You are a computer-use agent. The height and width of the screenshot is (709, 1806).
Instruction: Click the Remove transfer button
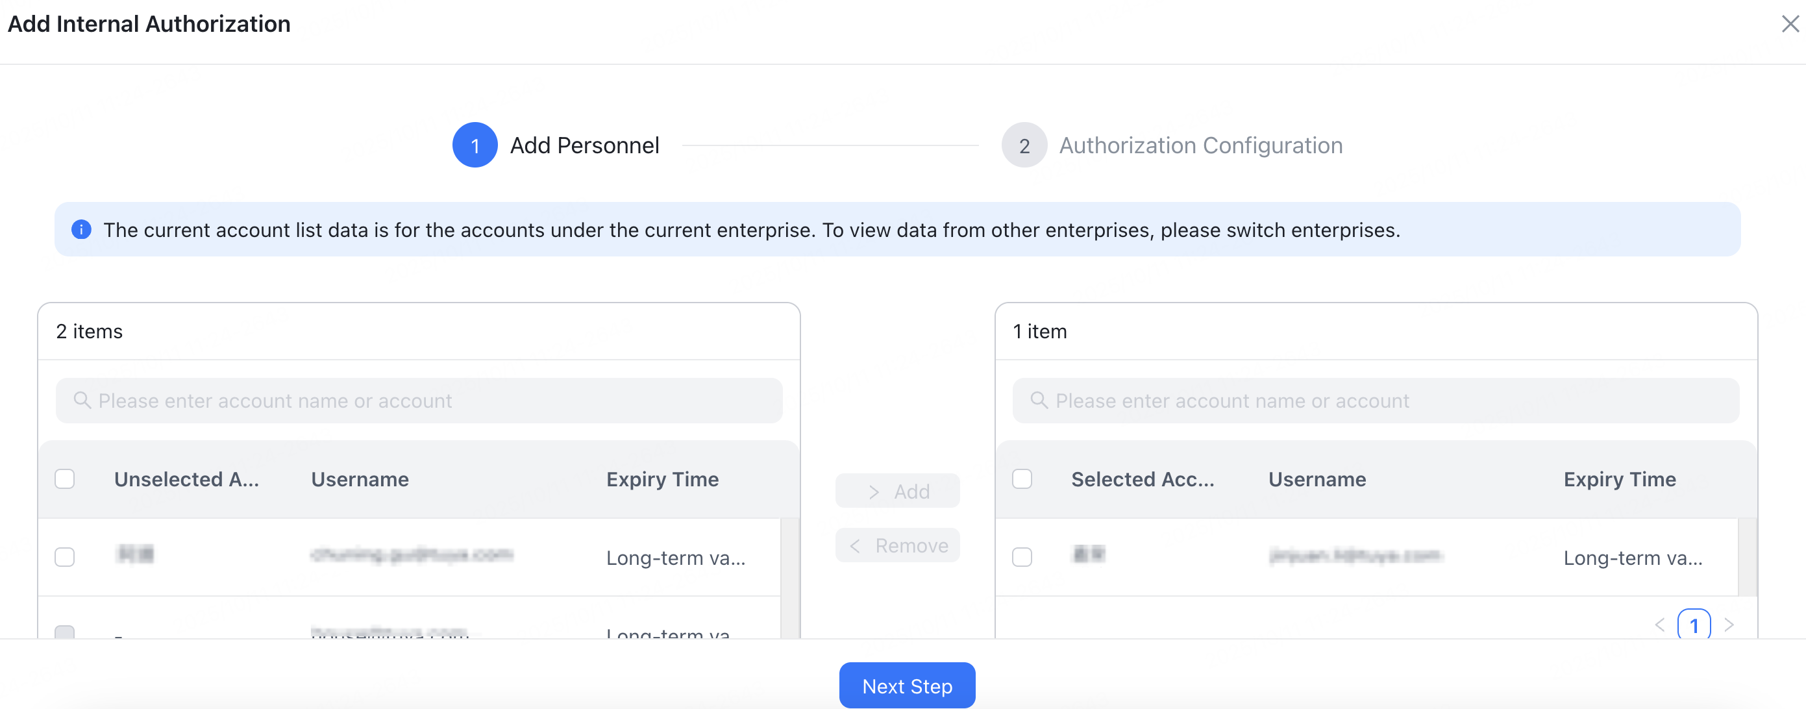pyautogui.click(x=897, y=545)
